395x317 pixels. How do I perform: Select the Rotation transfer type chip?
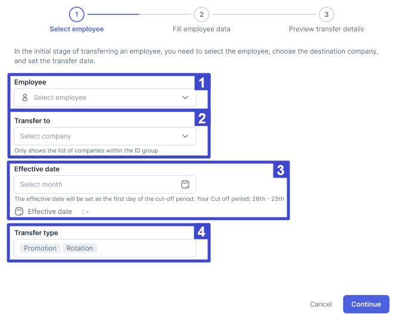(x=80, y=248)
